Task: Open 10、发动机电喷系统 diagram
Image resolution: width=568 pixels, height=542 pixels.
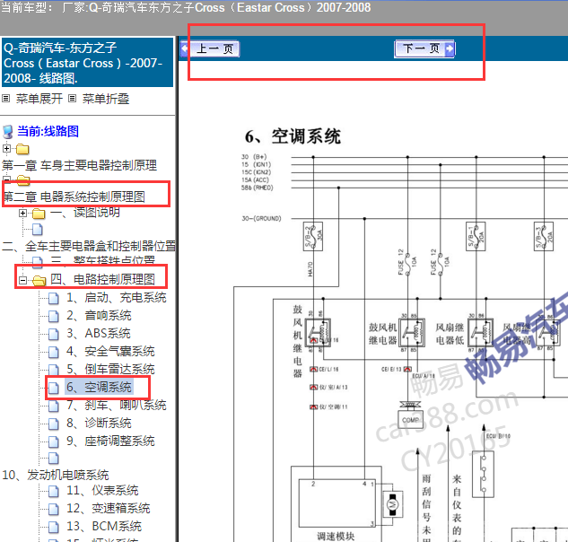Action: point(56,475)
